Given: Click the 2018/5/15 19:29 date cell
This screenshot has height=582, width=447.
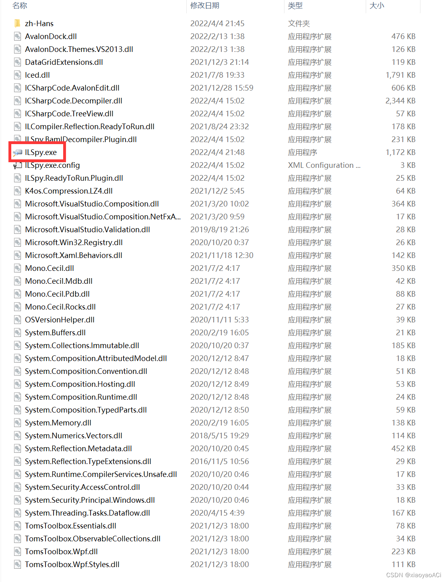Looking at the screenshot, I should tap(220, 435).
